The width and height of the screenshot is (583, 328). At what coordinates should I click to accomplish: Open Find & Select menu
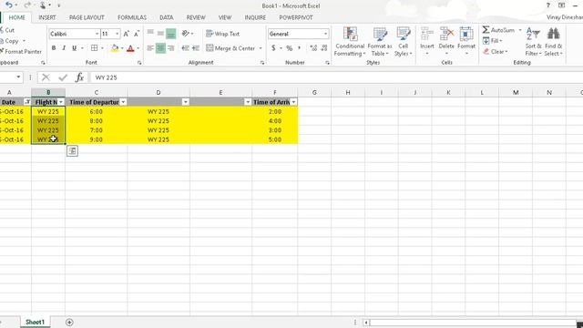click(553, 42)
